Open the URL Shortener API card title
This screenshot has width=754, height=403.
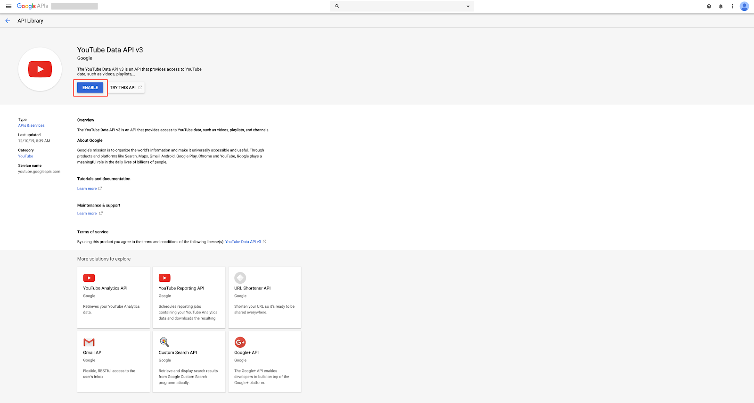pyautogui.click(x=253, y=288)
